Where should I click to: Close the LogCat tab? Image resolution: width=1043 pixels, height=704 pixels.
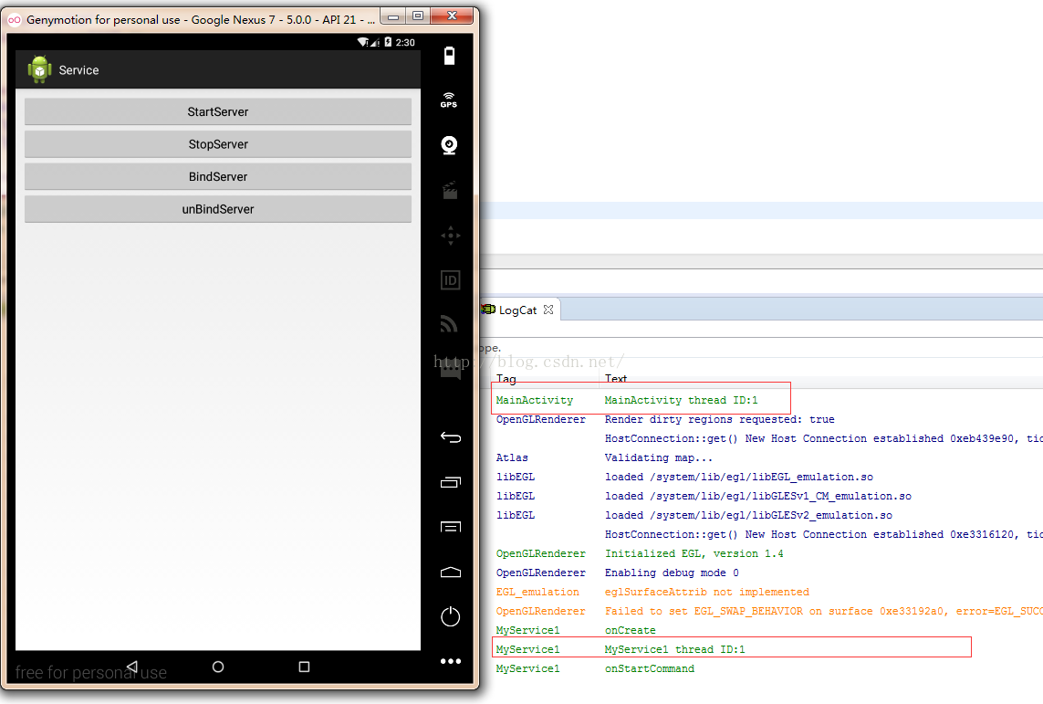click(548, 310)
